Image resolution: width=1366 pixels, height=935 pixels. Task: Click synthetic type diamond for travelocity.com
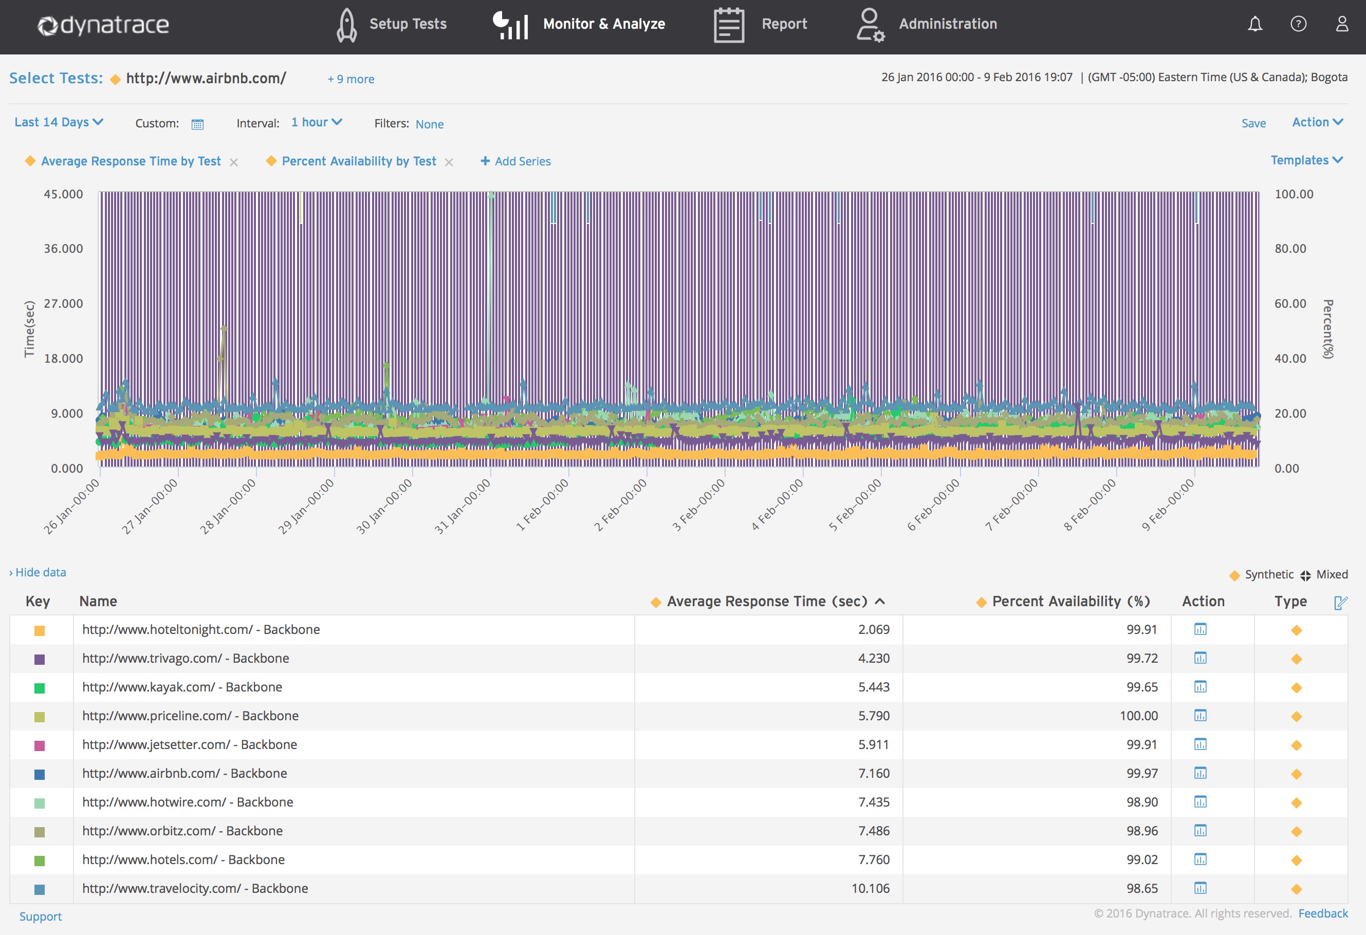point(1296,890)
